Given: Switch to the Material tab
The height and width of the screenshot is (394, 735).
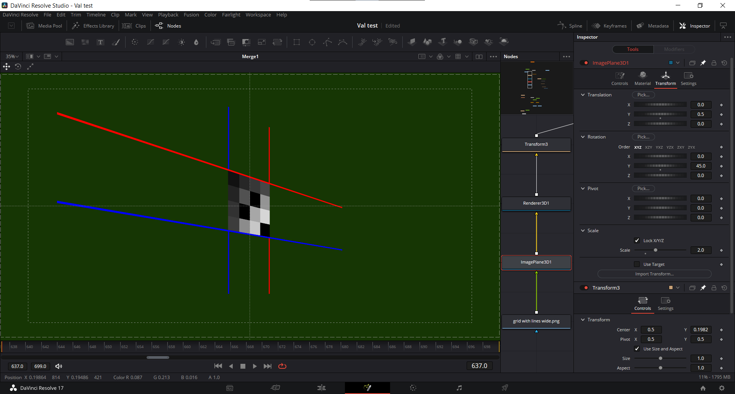Looking at the screenshot, I should pyautogui.click(x=643, y=79).
